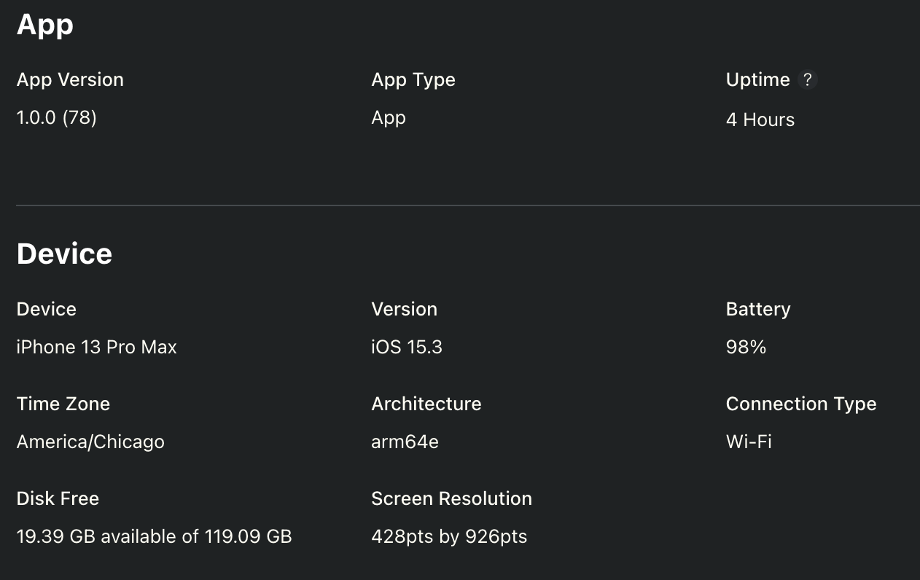This screenshot has height=580, width=920.
Task: Click the App Type label
Action: click(x=413, y=79)
